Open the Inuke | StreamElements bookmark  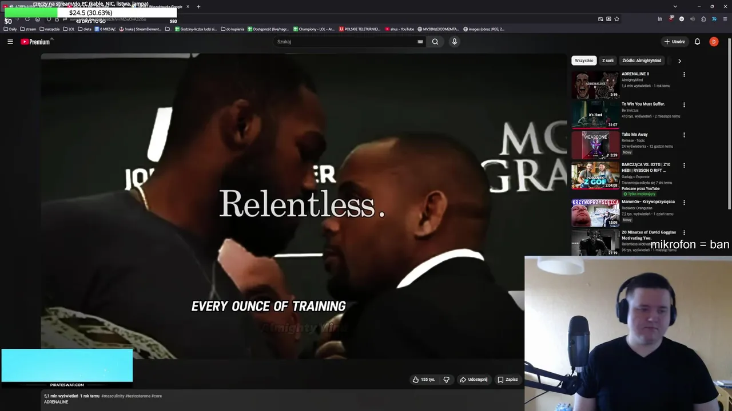coord(141,29)
